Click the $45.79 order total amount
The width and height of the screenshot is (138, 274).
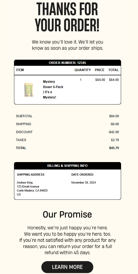(x=114, y=148)
